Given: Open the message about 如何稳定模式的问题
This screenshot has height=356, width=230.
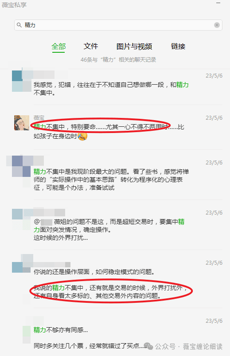Looking at the screenshot, I should tap(117, 280).
